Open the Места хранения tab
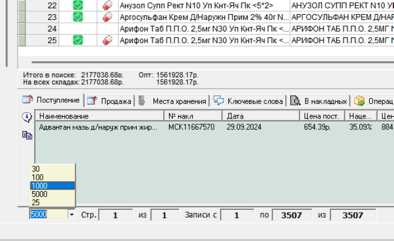Screen dimensions: 394x241 click(x=173, y=101)
